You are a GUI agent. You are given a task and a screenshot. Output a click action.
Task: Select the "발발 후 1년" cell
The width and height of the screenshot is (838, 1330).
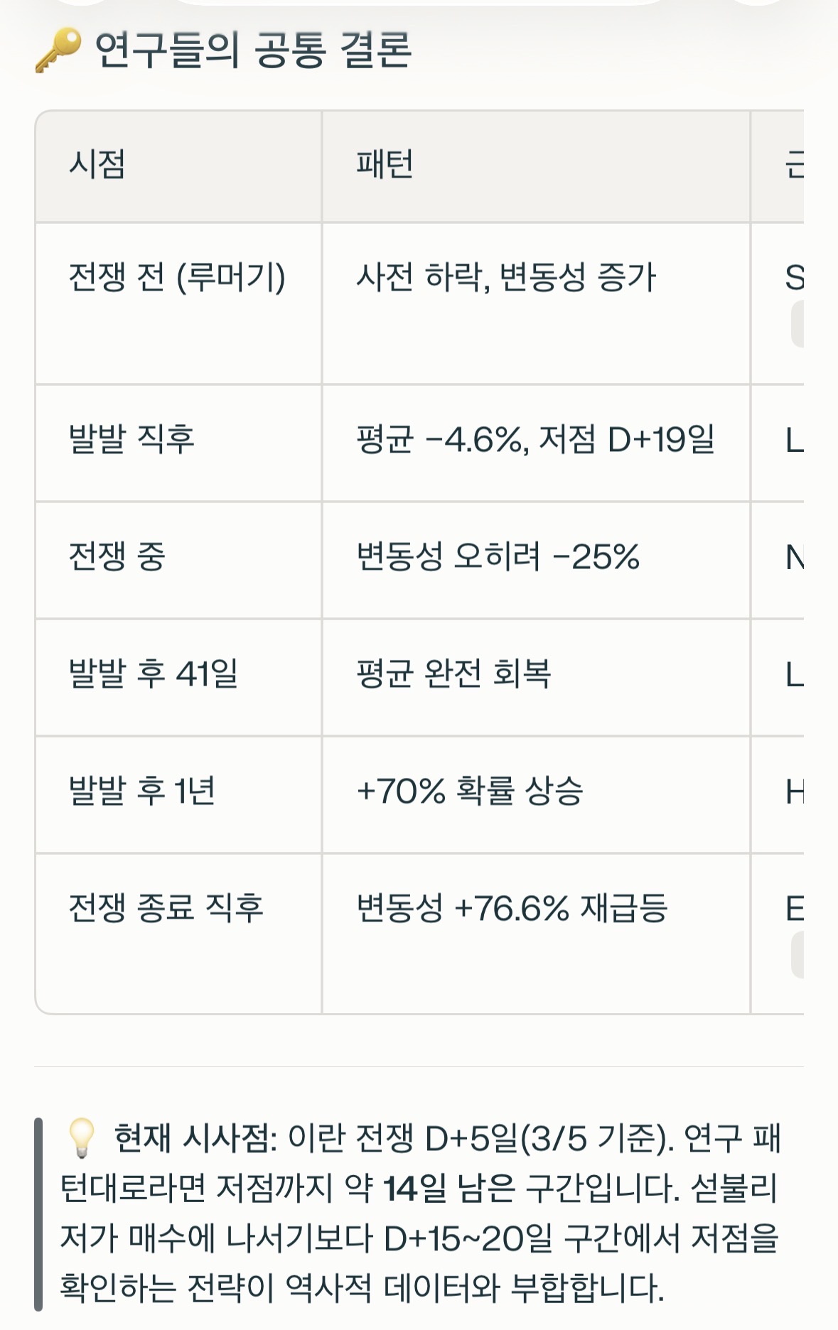pos(142,791)
